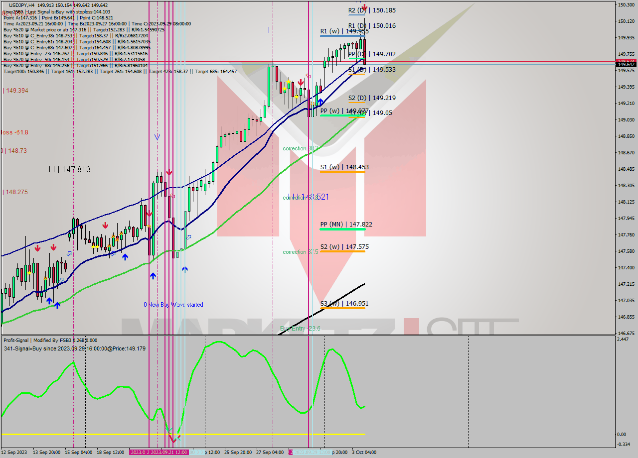The height and width of the screenshot is (458, 638).
Task: Select the 147.035 price axis value
Action: (x=626, y=300)
